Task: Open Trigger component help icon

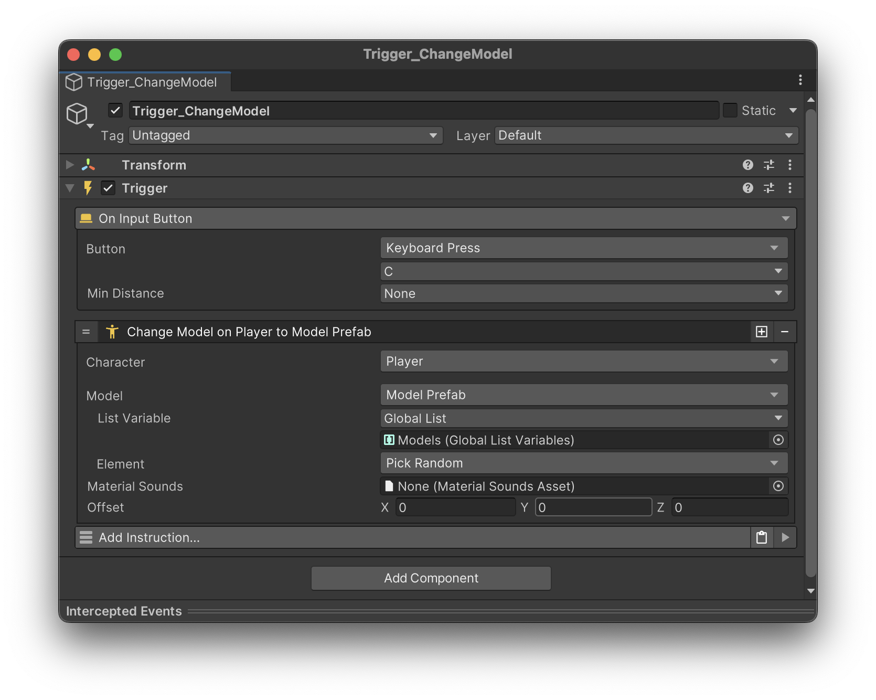Action: tap(747, 188)
